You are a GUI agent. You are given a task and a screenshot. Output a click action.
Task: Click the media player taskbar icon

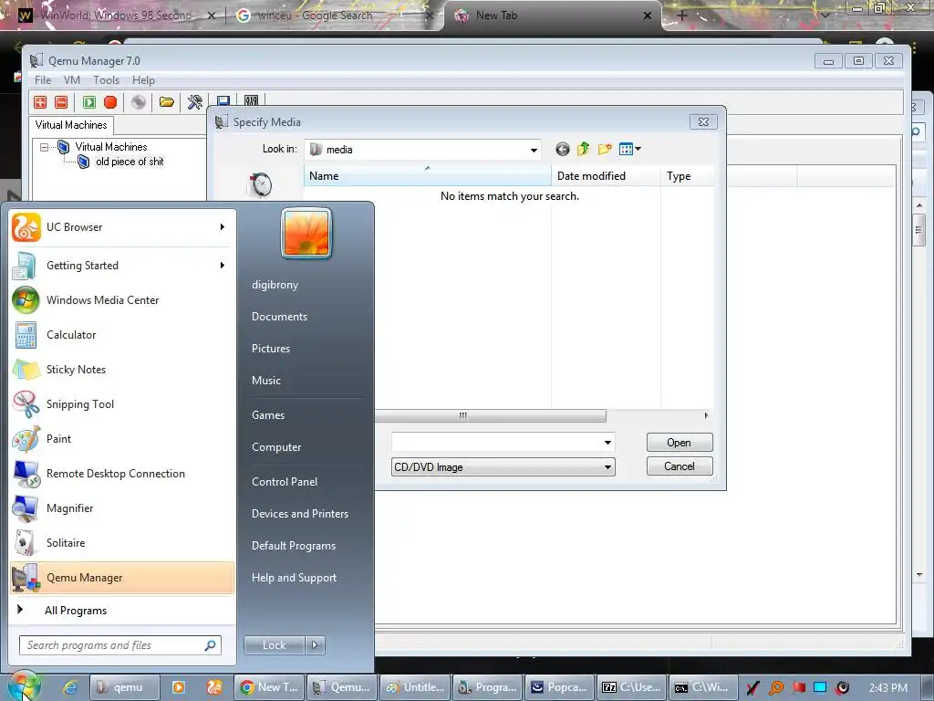[x=178, y=687]
